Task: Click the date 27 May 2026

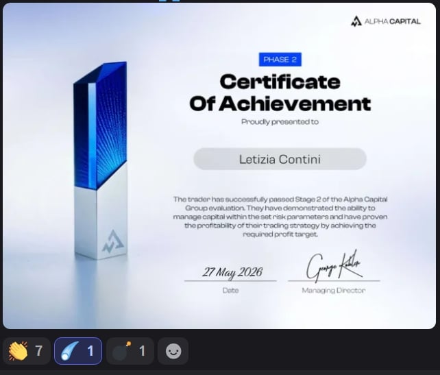Action: click(232, 272)
